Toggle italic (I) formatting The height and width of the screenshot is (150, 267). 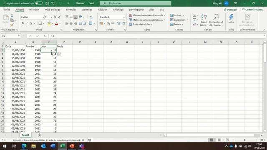pos(27,23)
